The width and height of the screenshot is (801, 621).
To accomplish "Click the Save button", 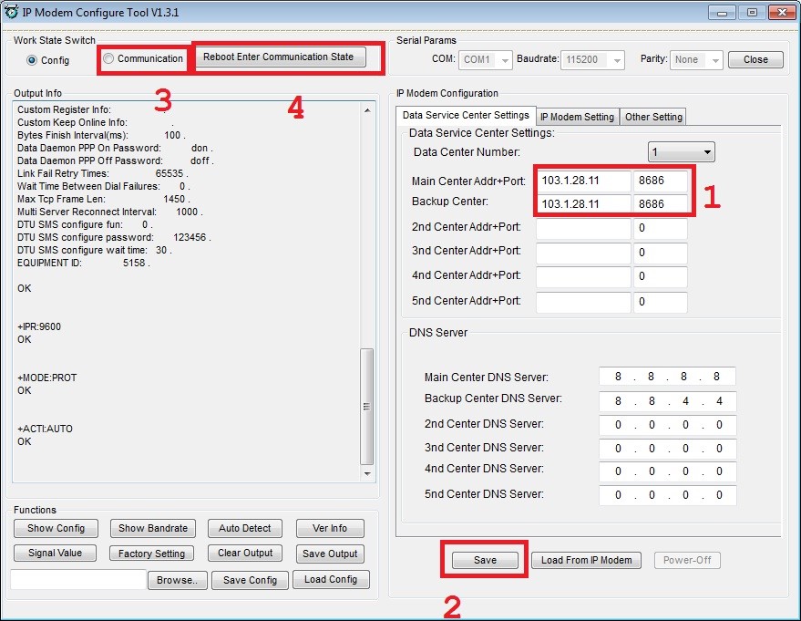I will [x=485, y=560].
